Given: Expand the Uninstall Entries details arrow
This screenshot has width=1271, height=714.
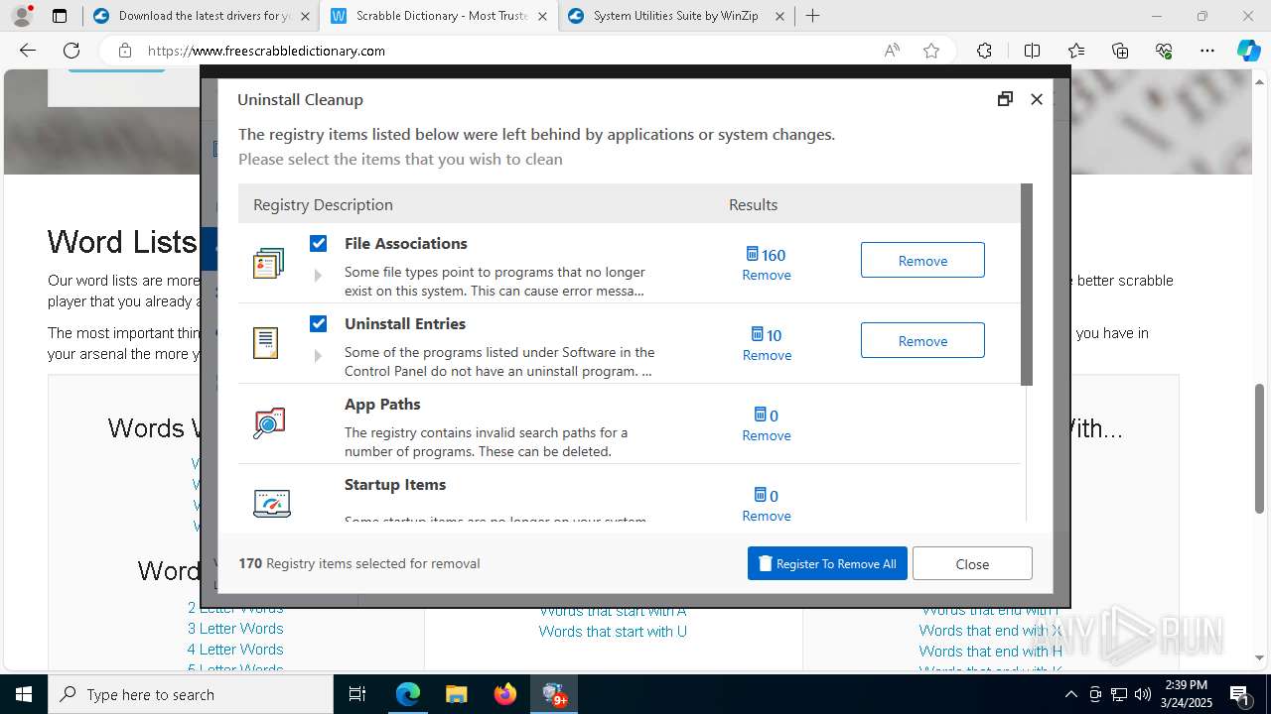Looking at the screenshot, I should [318, 356].
